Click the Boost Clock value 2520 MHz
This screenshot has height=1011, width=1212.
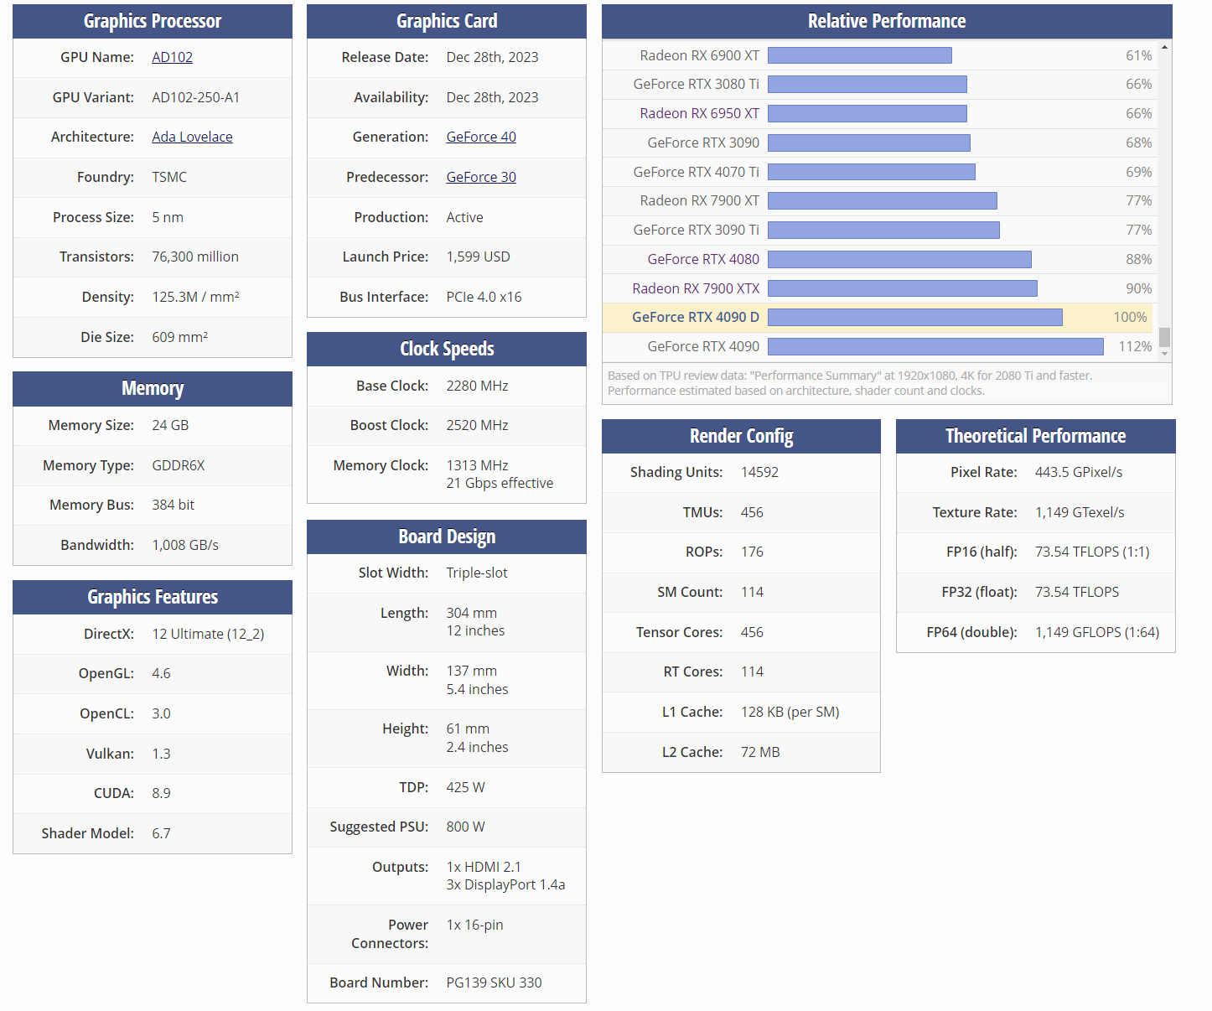pos(478,425)
